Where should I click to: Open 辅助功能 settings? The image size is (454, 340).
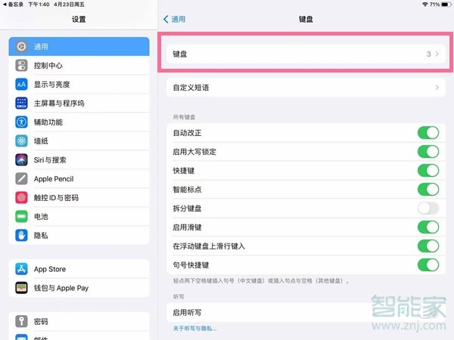pyautogui.click(x=79, y=122)
